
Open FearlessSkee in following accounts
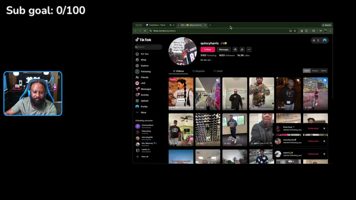(145, 126)
